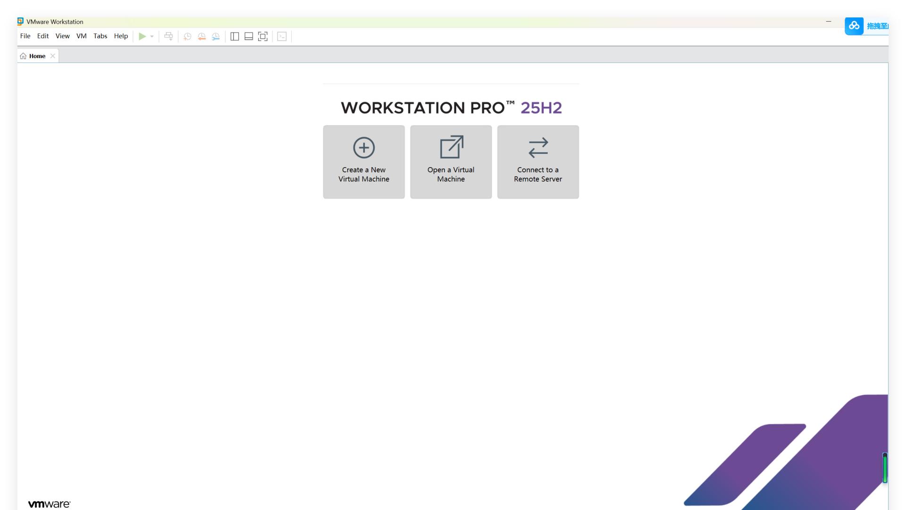Viewport: 906px width, 510px height.
Task: Take a snapshot using the snapshot icon
Action: pos(187,36)
